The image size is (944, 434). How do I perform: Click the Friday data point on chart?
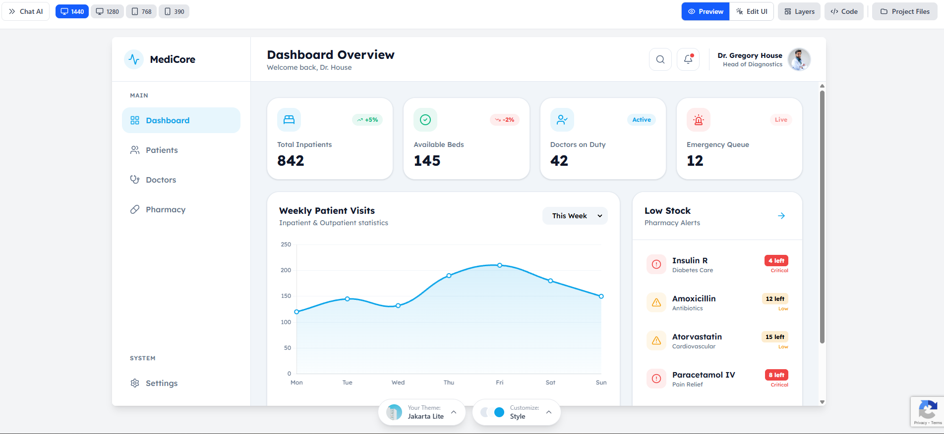[500, 265]
